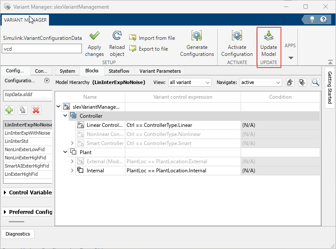This screenshot has width=336, height=249.
Task: Switch to the Stateflow tab
Action: tap(119, 71)
